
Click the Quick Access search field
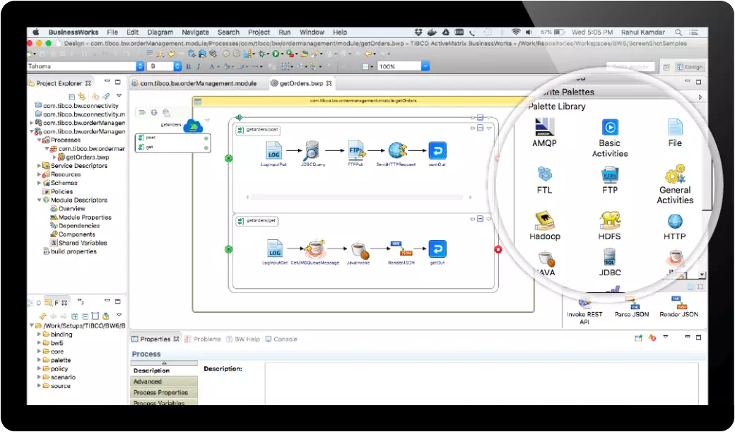pyautogui.click(x=630, y=67)
